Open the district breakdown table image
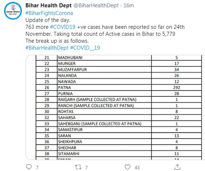The width and height of the screenshot is (205, 171). 115,107
